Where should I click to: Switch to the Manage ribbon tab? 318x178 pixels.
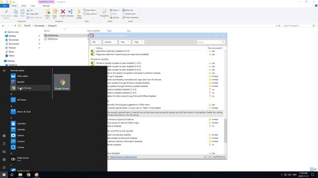click(x=46, y=6)
